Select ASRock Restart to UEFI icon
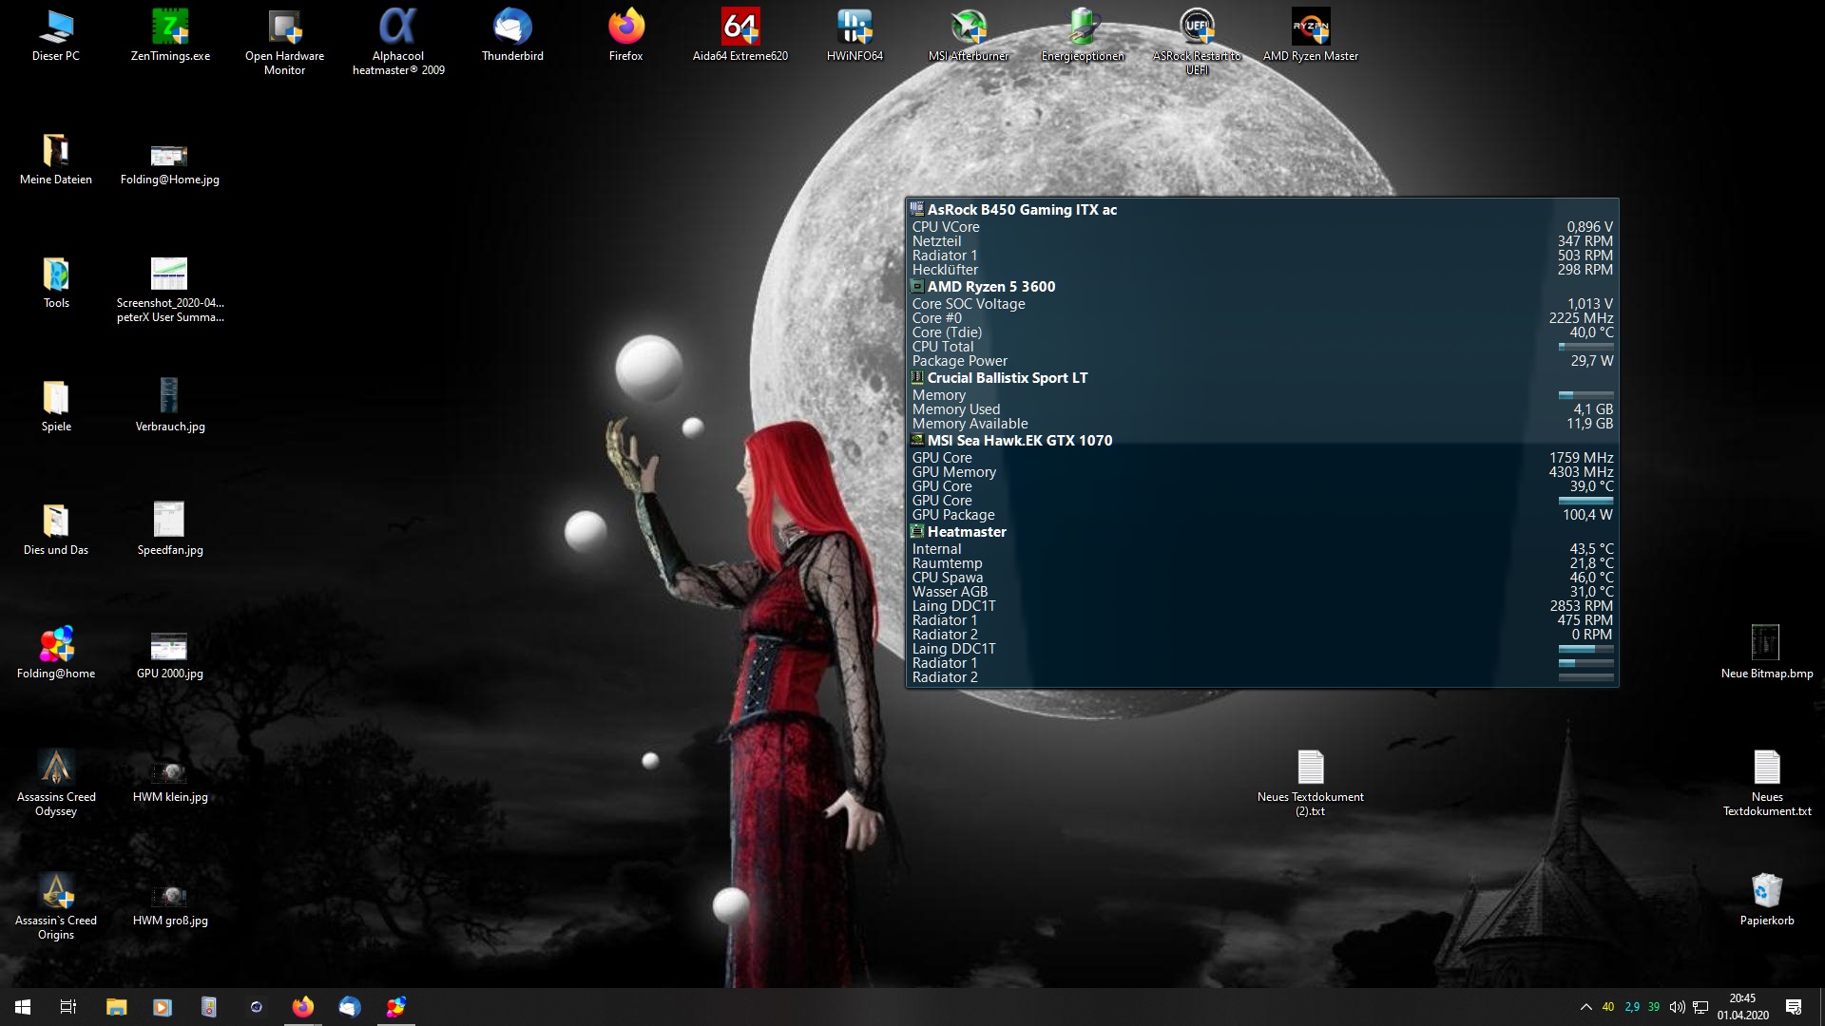This screenshot has width=1825, height=1026. click(1196, 28)
